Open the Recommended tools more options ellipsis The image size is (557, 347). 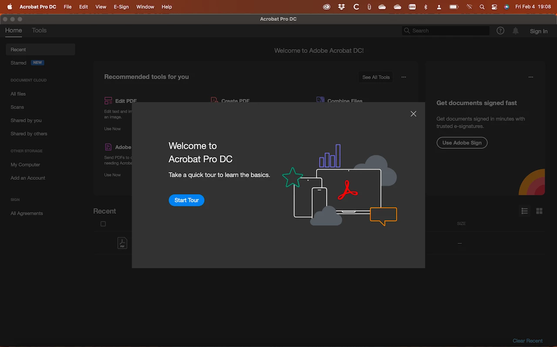[404, 77]
